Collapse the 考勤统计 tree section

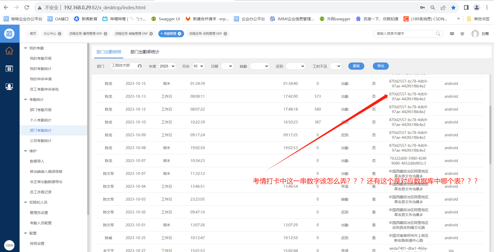[x=26, y=100]
